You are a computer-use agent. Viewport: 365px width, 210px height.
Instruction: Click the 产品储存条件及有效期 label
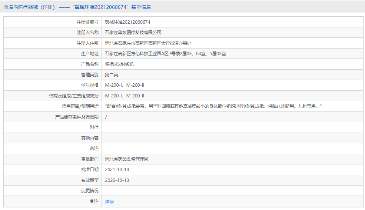[77, 117]
